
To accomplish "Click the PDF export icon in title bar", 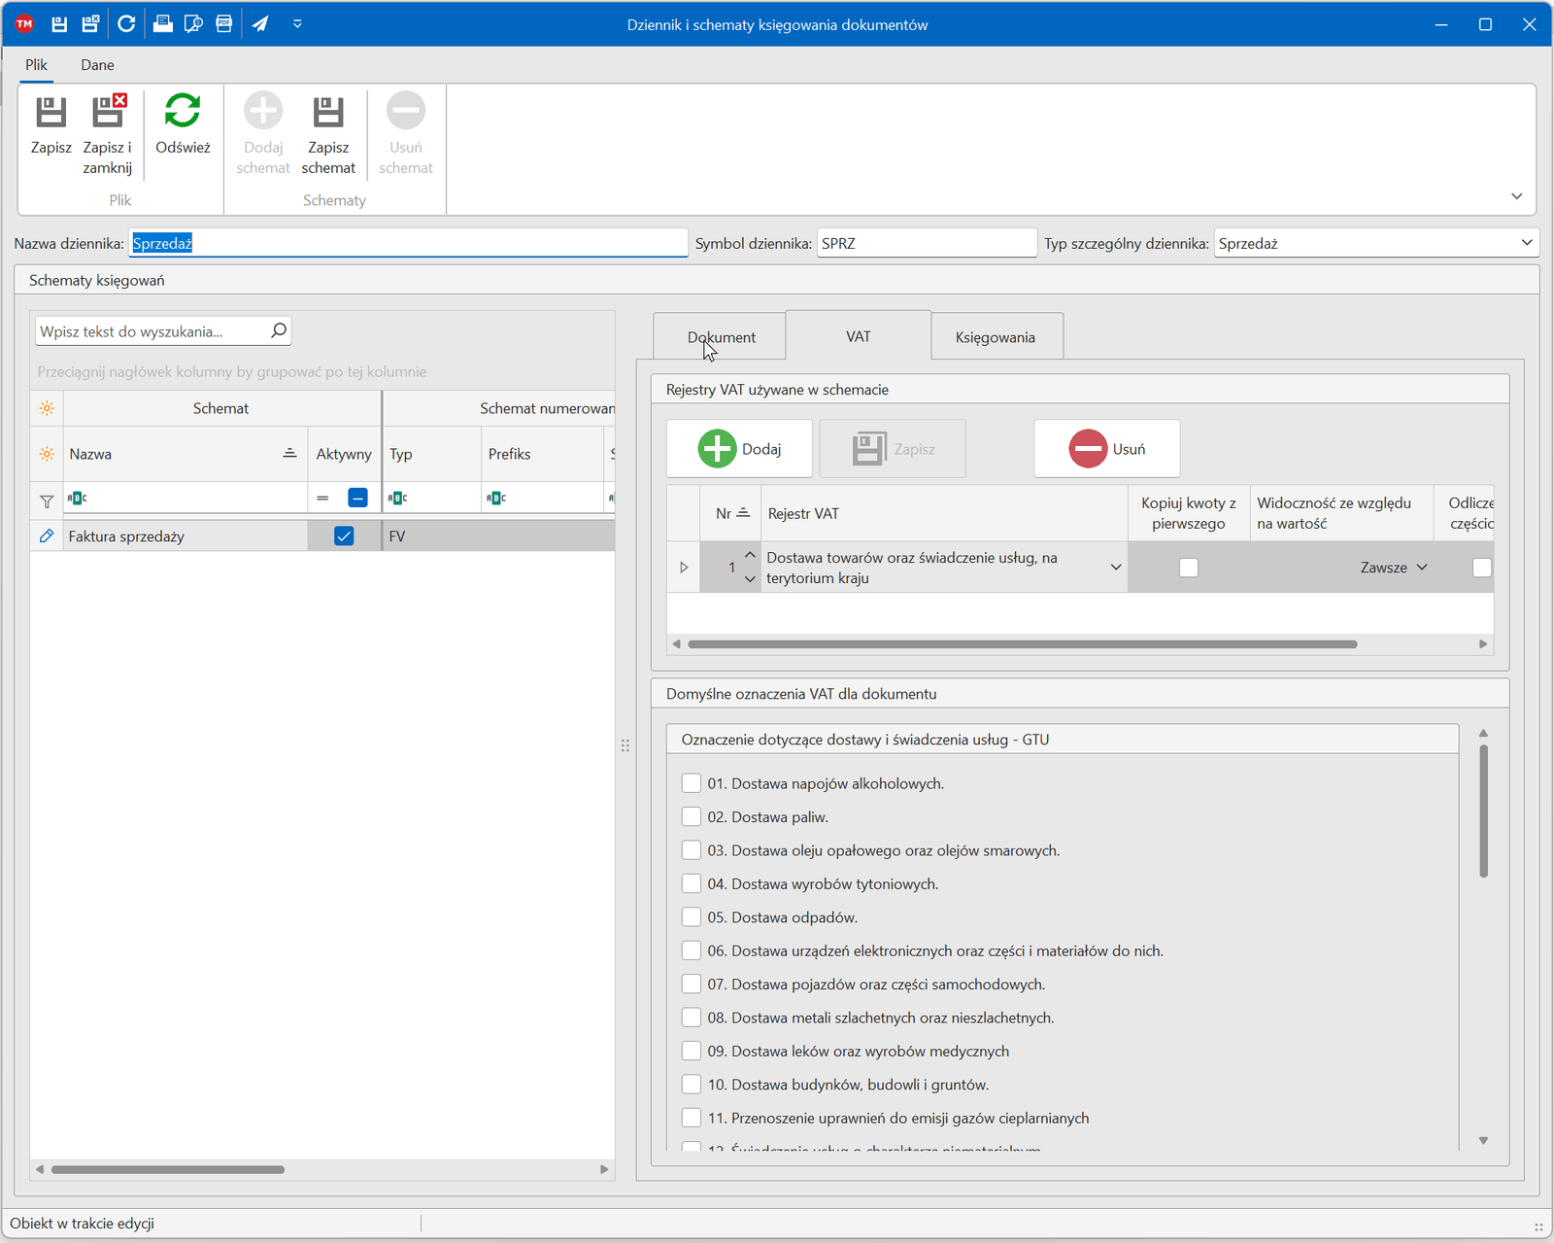I will pos(224,24).
